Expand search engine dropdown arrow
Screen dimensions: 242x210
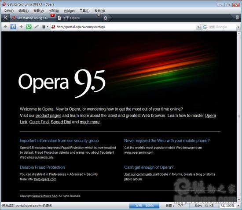point(238,27)
